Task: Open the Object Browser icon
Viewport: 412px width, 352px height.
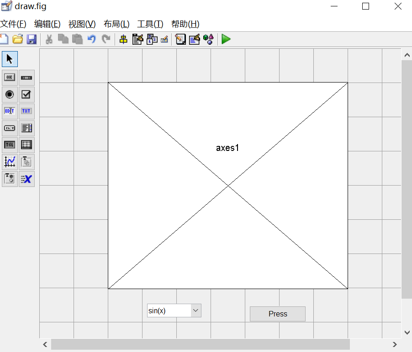Action: (x=208, y=39)
